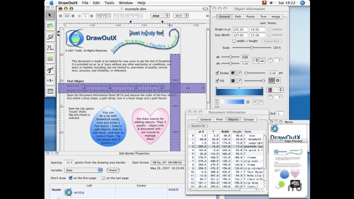Click the horizontal flip button in Object Information
This screenshot has height=199, width=354.
pyautogui.click(x=256, y=61)
